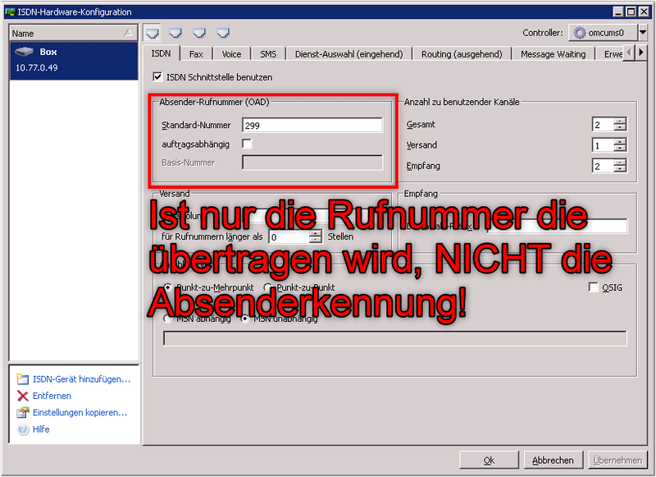Apply changes with the Übernehmen button

[618, 460]
